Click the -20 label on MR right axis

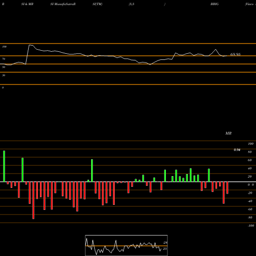(250, 193)
